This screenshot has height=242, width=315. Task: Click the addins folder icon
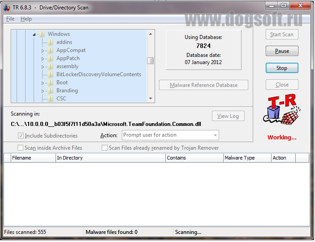(x=51, y=42)
